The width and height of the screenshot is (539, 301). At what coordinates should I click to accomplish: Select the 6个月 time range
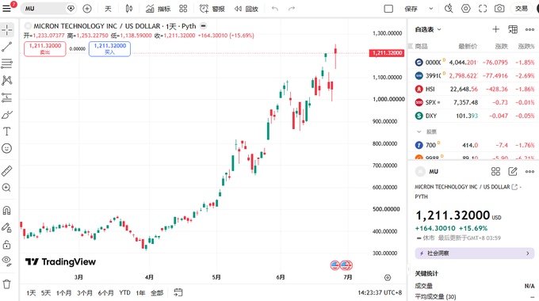tap(106, 293)
